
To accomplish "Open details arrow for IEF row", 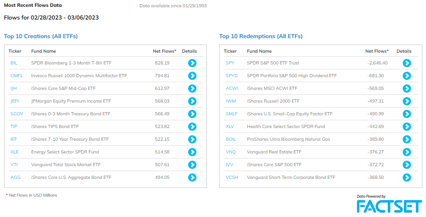I will (192, 139).
